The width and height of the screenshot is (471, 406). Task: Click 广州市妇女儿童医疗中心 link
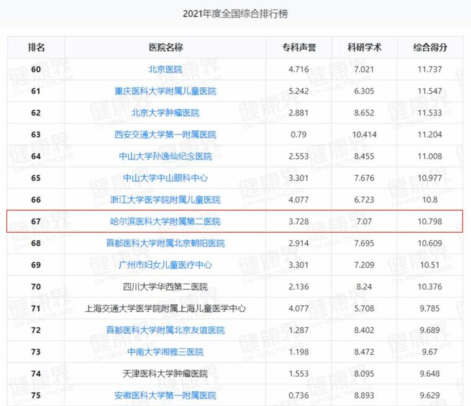pos(165,264)
